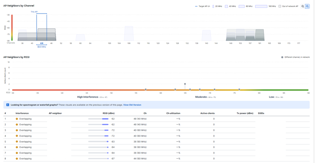The width and height of the screenshot is (315, 163).
Task: Click the blue info icon in banner
Action: click(8, 105)
